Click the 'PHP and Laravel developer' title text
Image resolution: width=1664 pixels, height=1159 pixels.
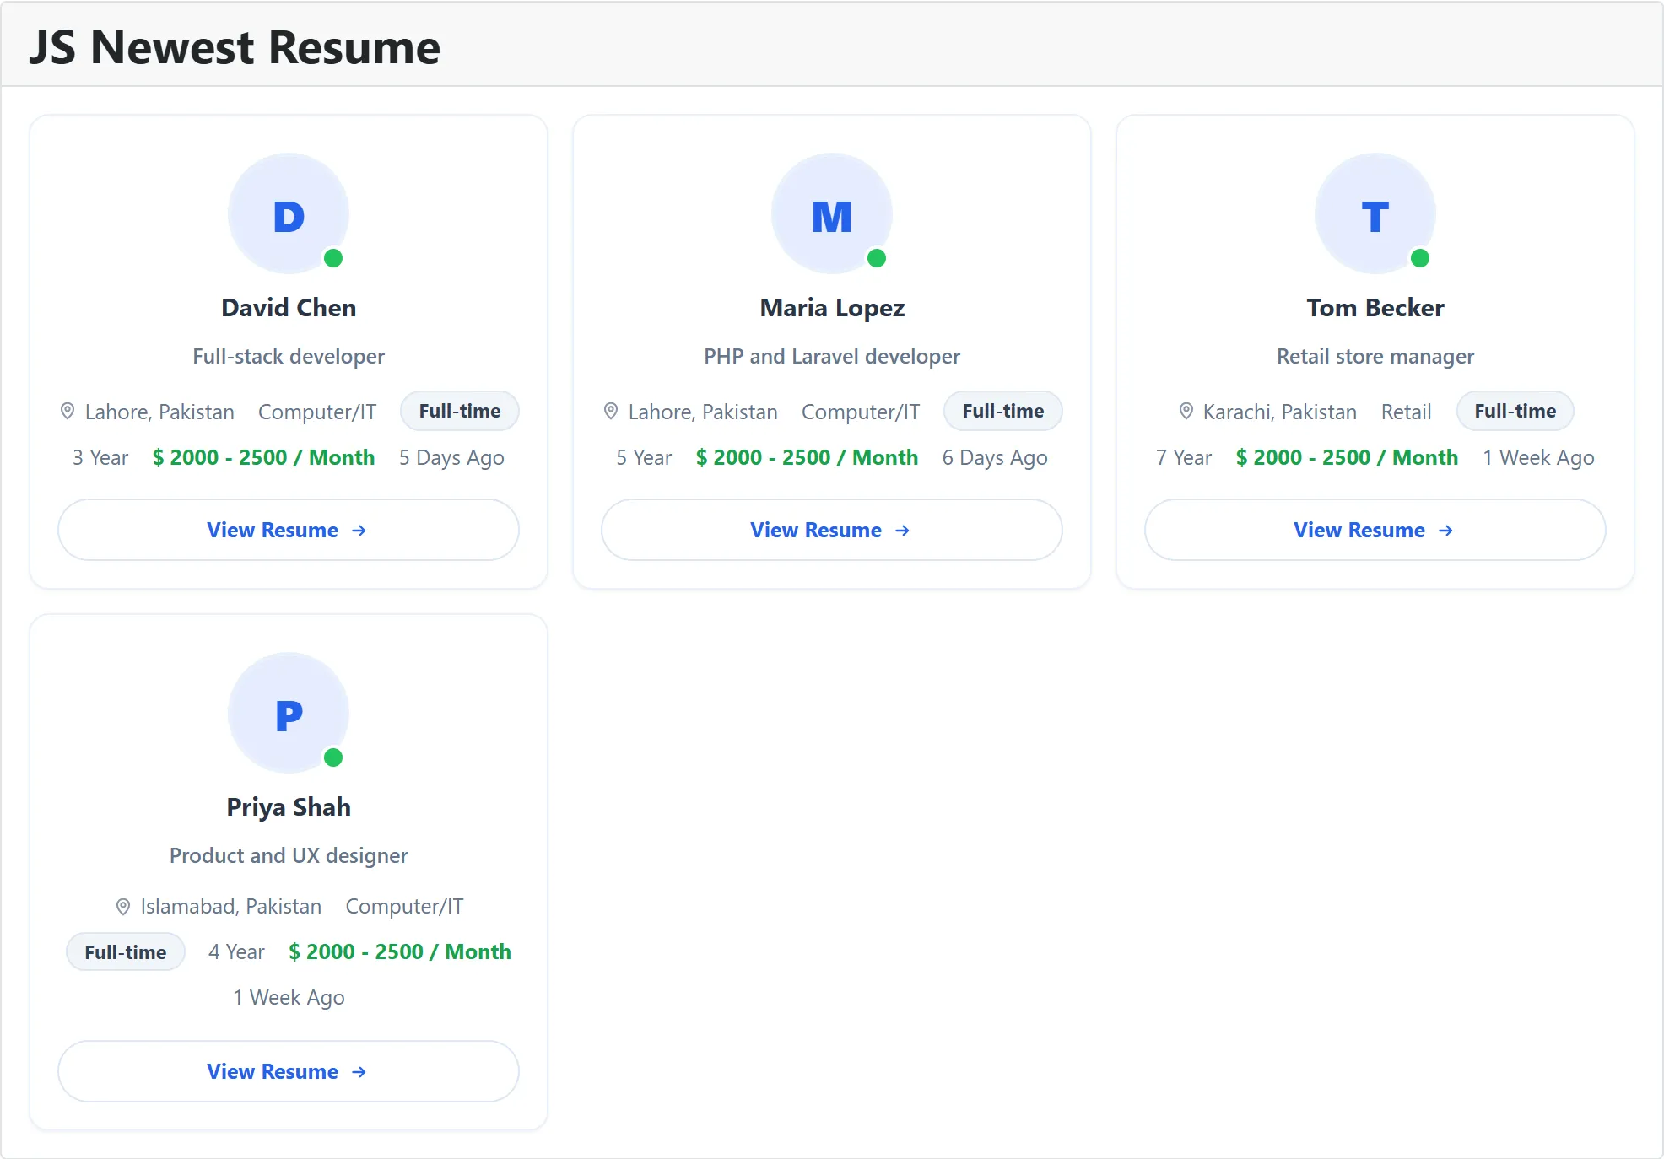(832, 356)
